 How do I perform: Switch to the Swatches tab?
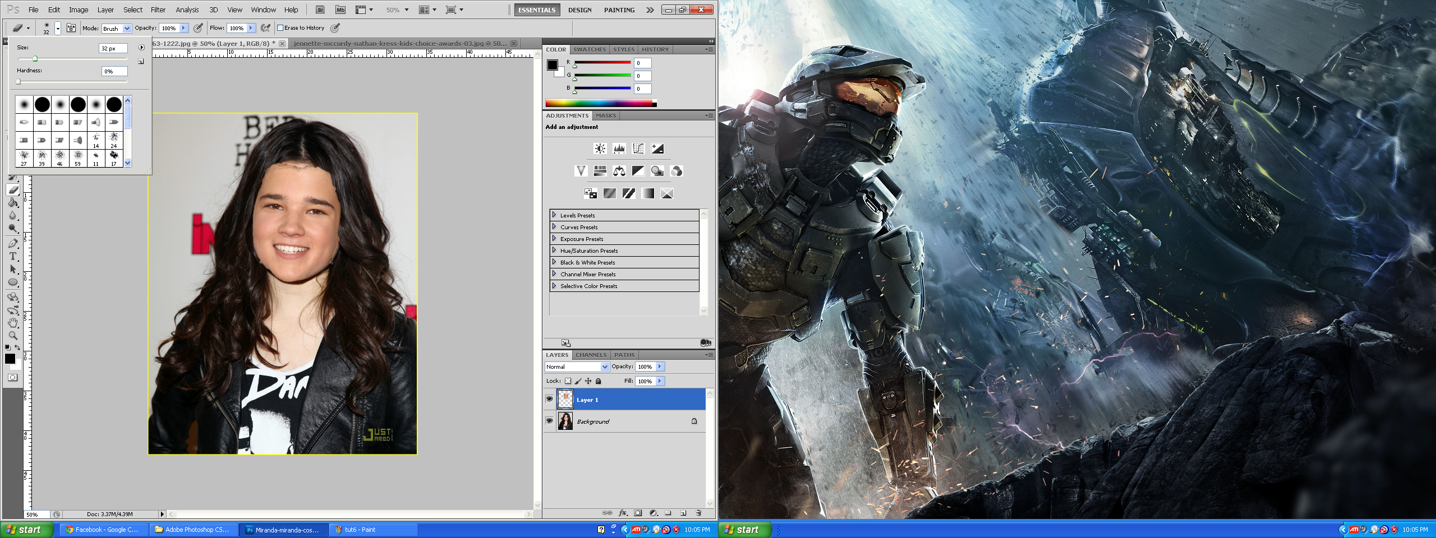tap(590, 49)
